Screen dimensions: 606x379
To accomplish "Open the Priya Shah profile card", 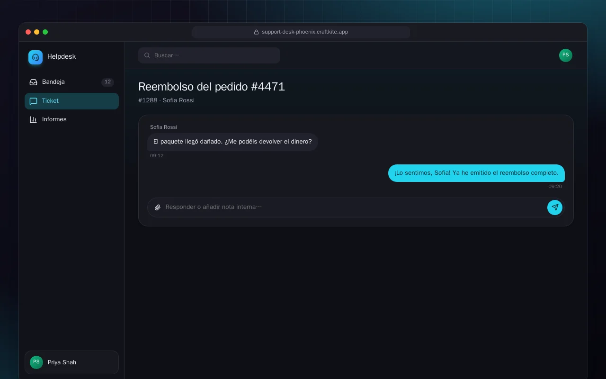I will coord(71,362).
